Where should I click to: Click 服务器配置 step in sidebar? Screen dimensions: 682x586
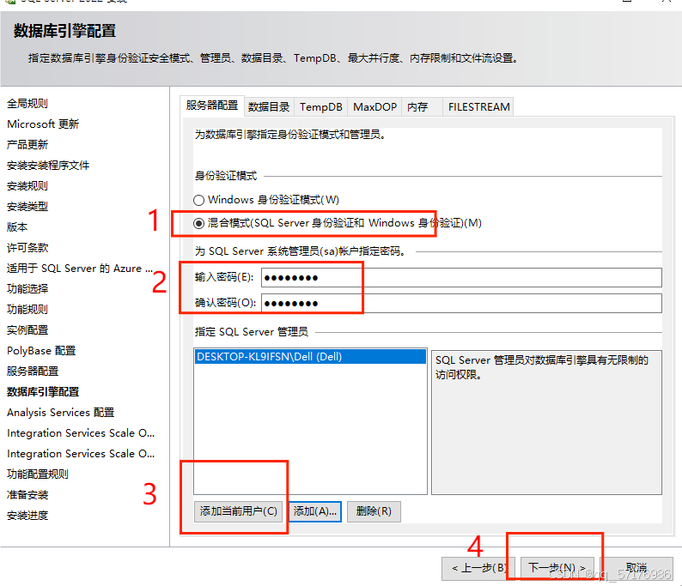tap(33, 372)
